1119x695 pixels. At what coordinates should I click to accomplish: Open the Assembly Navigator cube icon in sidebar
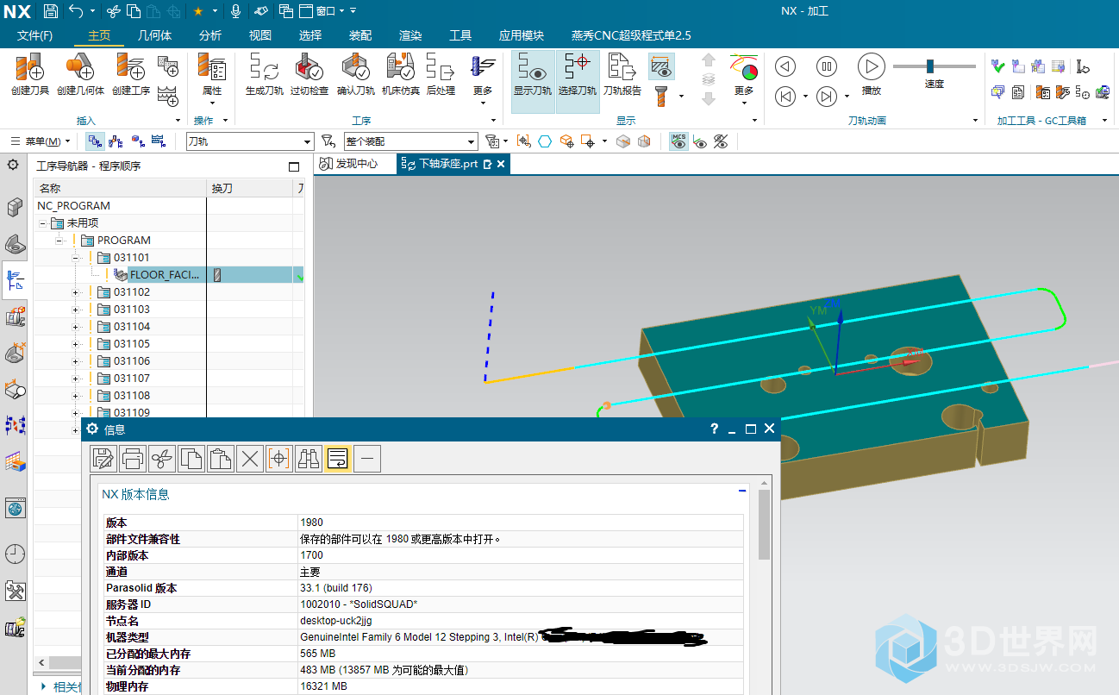(15, 207)
